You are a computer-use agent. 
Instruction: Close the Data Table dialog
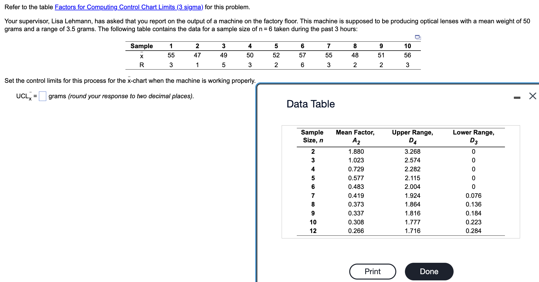[x=533, y=96]
